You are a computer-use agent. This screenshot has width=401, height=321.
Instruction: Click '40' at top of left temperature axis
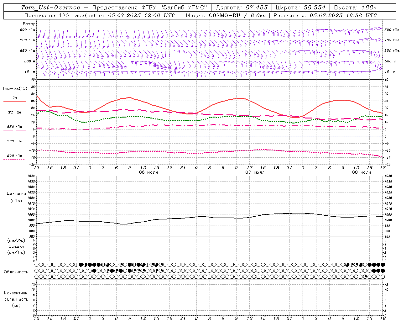(x=33, y=80)
